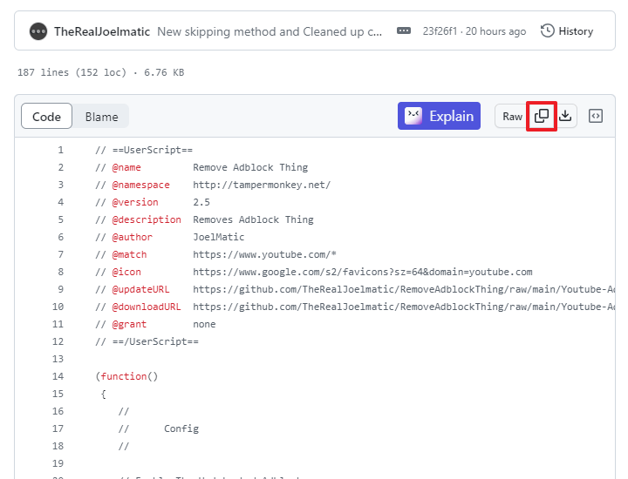This screenshot has height=479, width=628.
Task: Click the @updateURL tag
Action: [140, 289]
